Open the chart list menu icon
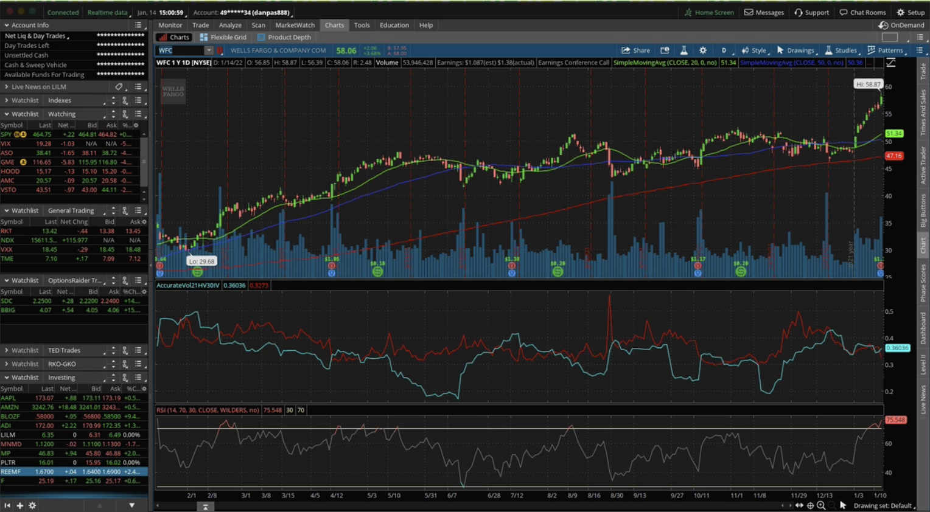 click(920, 50)
